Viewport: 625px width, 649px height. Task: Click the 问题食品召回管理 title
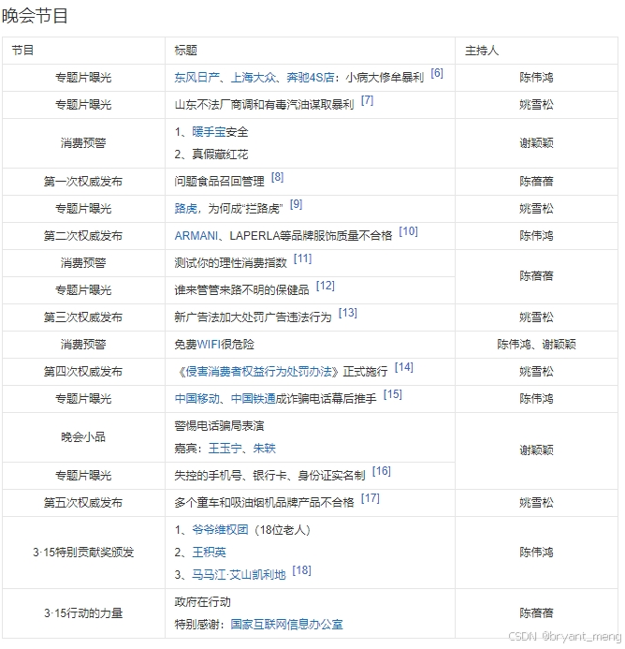(x=219, y=182)
